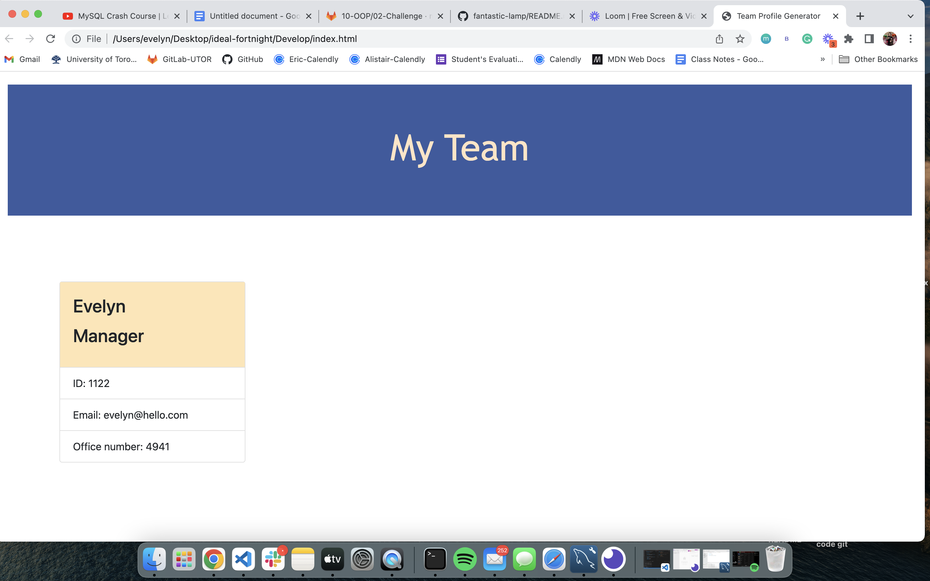Open new browser tab button
930x581 pixels.
pos(860,16)
